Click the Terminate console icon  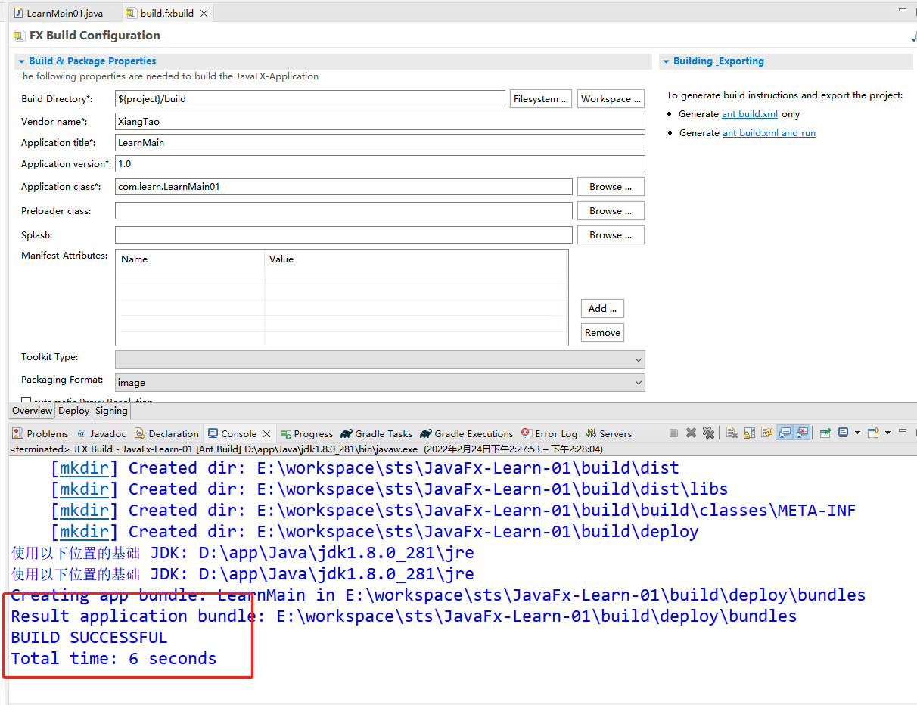click(x=673, y=433)
